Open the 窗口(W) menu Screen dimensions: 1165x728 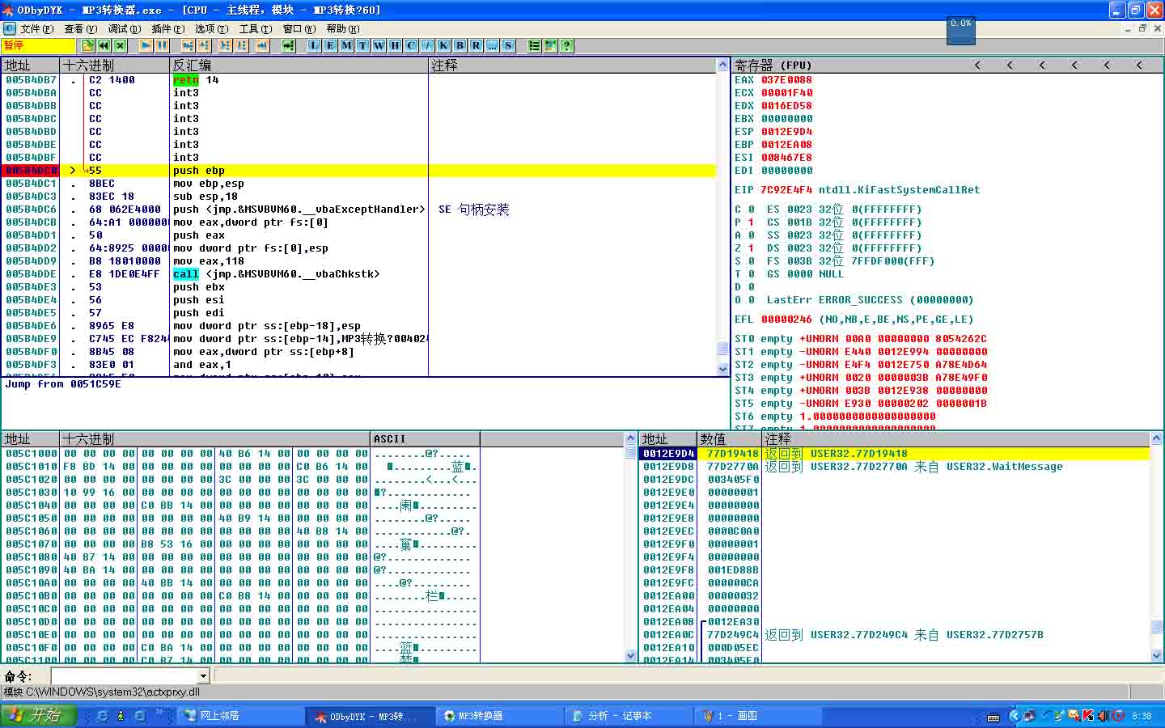(x=299, y=29)
